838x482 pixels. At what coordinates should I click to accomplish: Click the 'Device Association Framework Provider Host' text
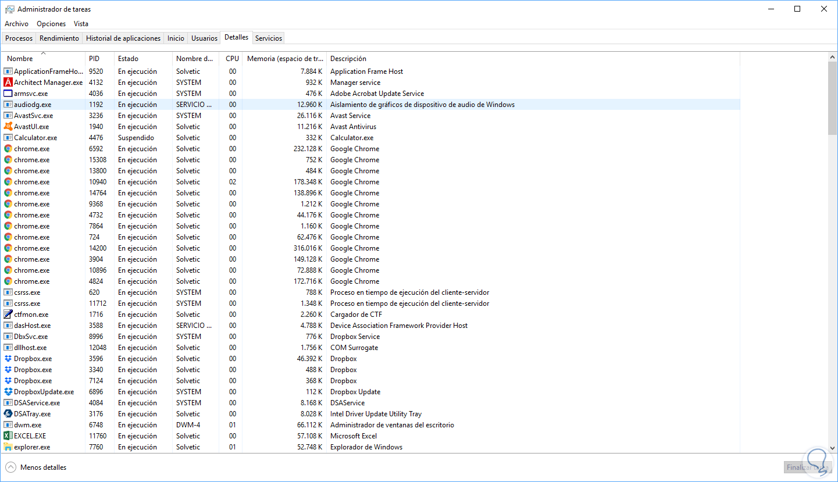click(399, 326)
